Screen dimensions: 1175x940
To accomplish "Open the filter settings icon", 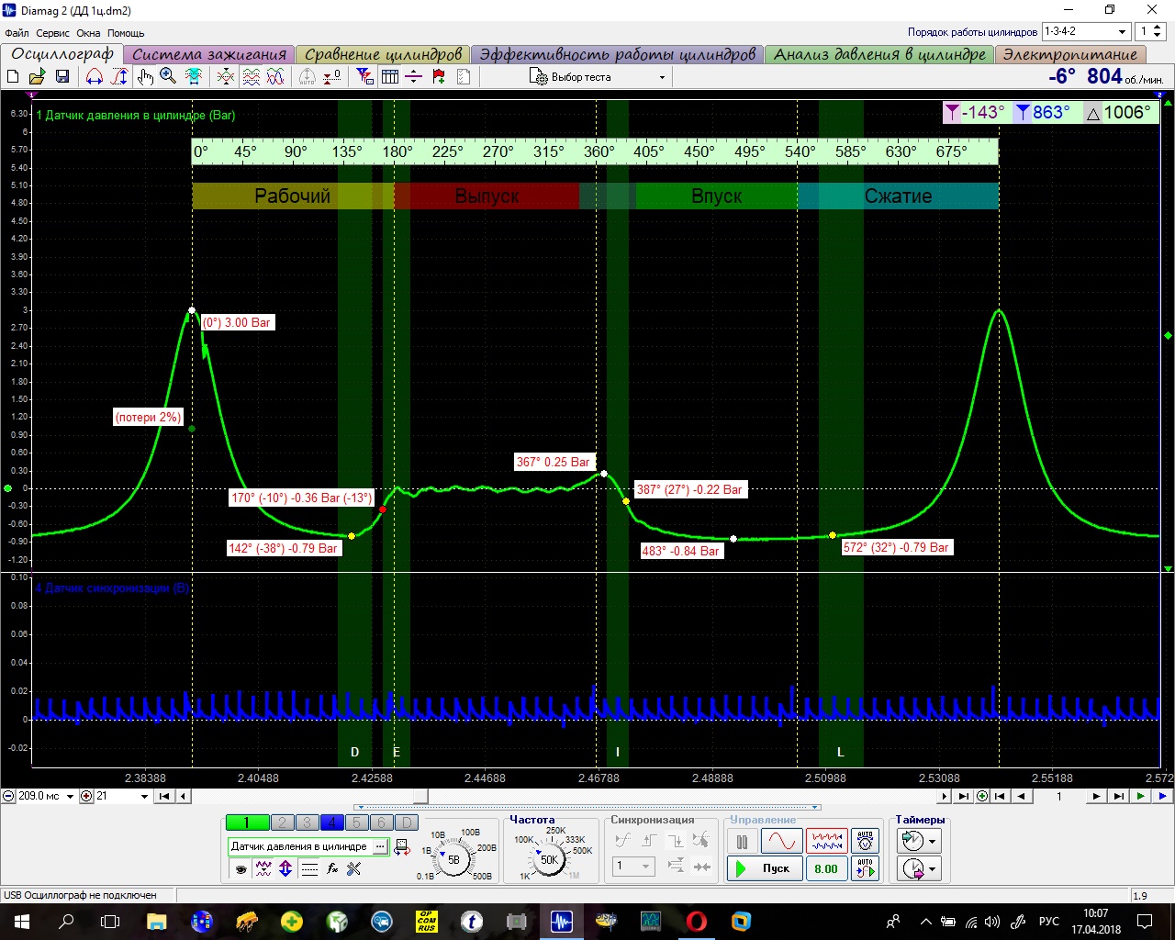I will (x=365, y=77).
